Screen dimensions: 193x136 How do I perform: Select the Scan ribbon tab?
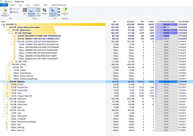pos(20,5)
